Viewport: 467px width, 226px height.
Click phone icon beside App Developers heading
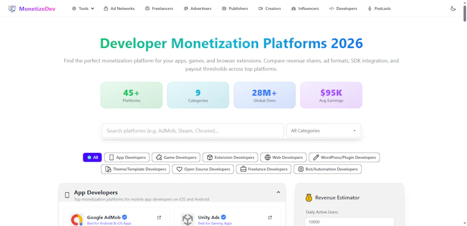(67, 195)
